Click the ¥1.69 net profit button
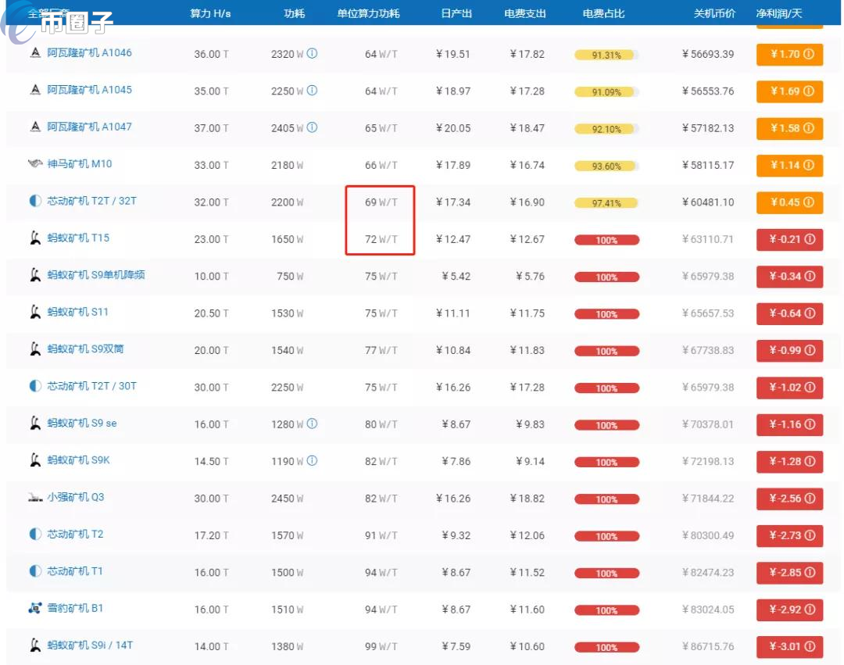Image resolution: width=844 pixels, height=665 pixels. click(x=789, y=91)
